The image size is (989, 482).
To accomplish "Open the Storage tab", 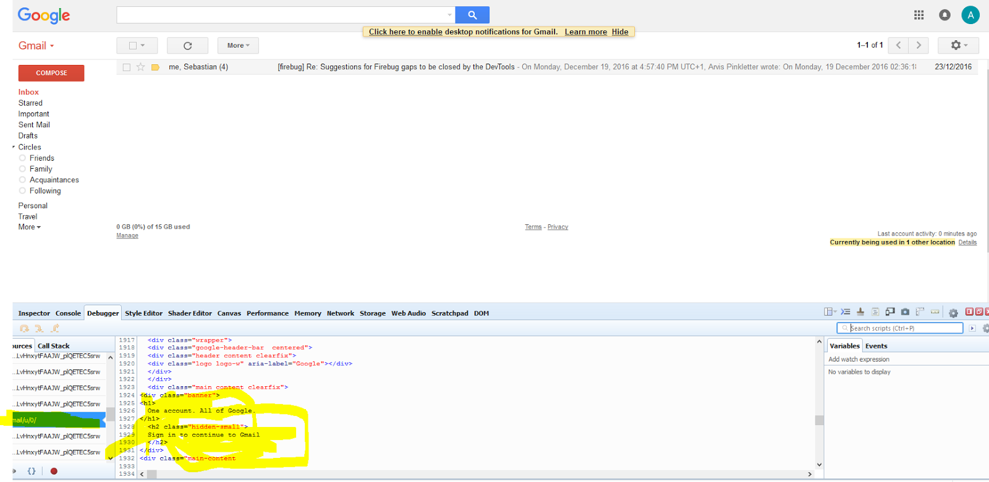I will (373, 313).
